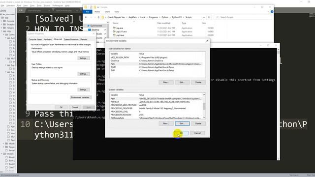Open View ribbon tab in File Explorer
Image resolution: width=315 pixels, height=177 pixels.
pyautogui.click(x=117, y=12)
